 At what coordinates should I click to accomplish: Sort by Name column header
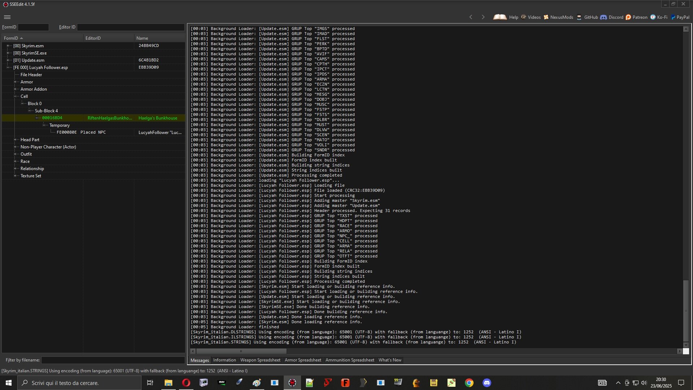point(160,38)
